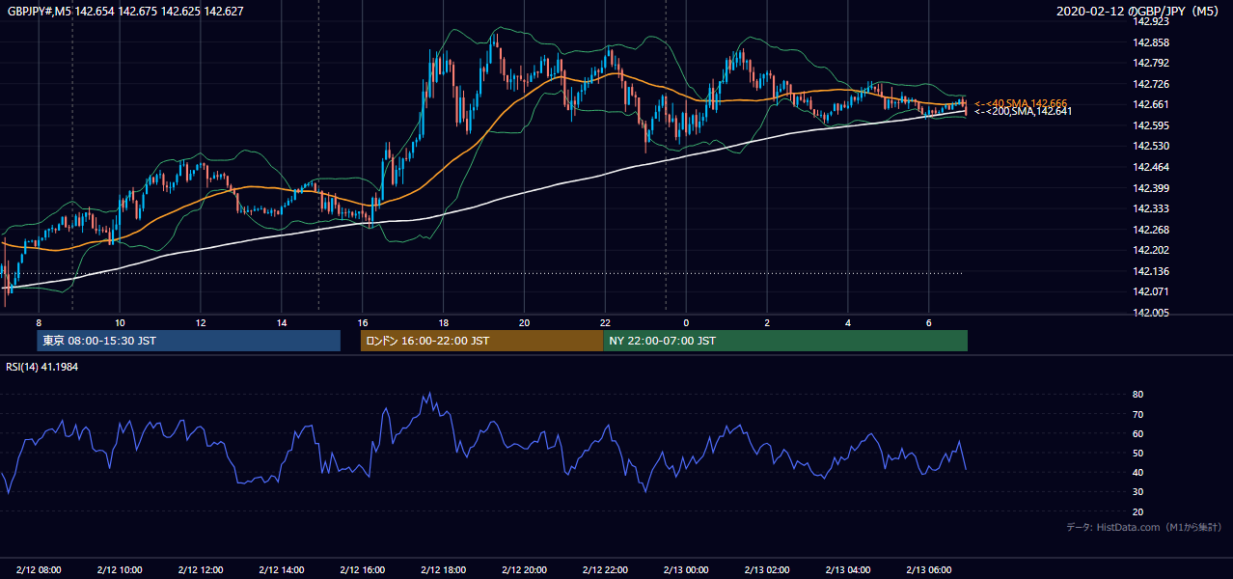This screenshot has height=579, width=1233.
Task: Click the bottom date label 2/12 12:00
Action: click(x=201, y=570)
